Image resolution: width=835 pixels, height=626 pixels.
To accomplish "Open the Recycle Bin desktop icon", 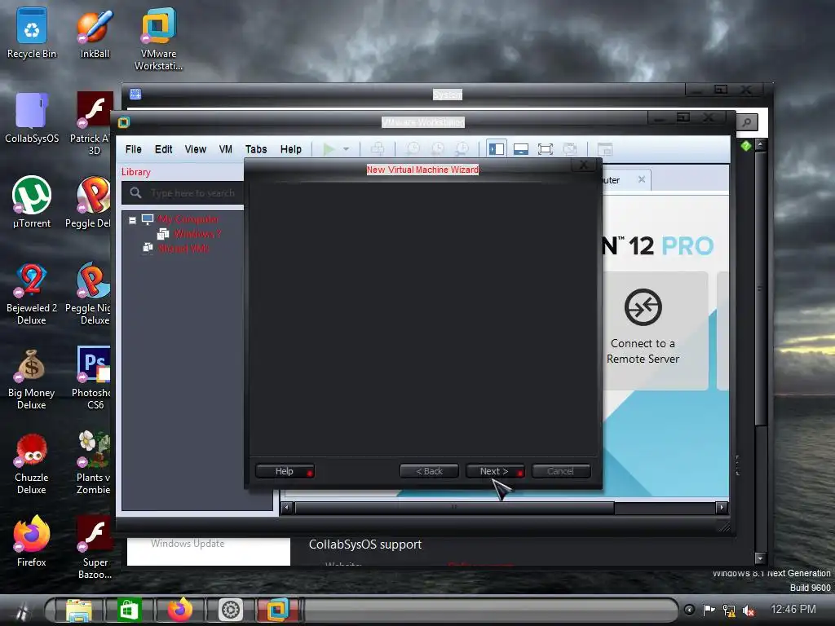I will click(x=32, y=33).
